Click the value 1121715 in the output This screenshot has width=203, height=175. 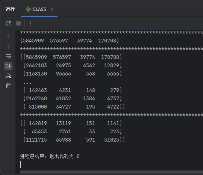pos(36,140)
